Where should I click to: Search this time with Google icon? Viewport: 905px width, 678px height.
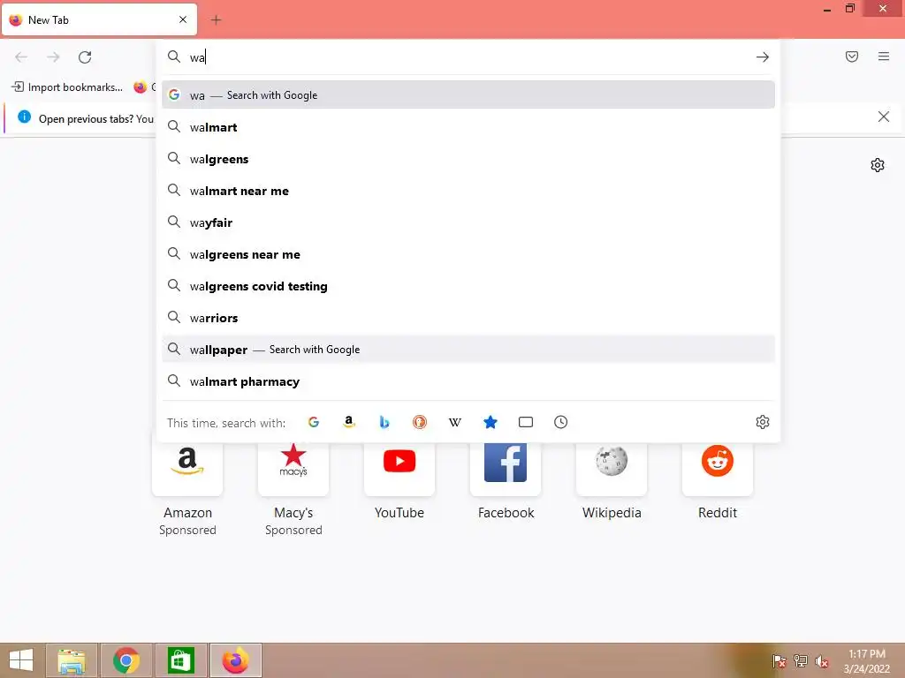point(314,422)
